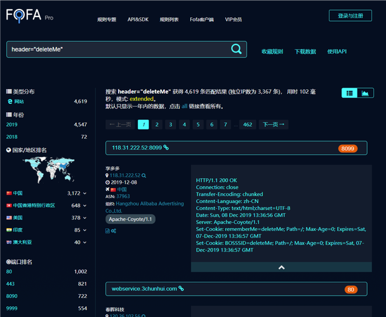The height and width of the screenshot is (317, 386).
Task: Click the ASN 37963 link
Action: click(123, 197)
